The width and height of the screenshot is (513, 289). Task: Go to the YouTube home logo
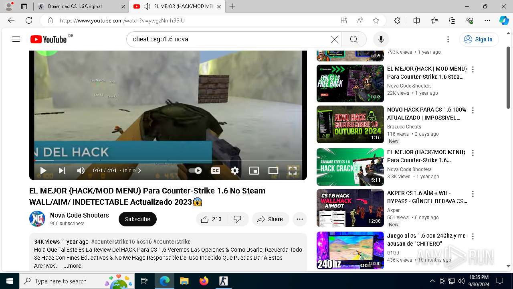tap(48, 39)
